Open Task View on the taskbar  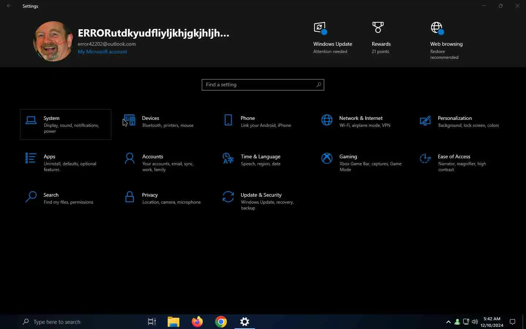152,322
